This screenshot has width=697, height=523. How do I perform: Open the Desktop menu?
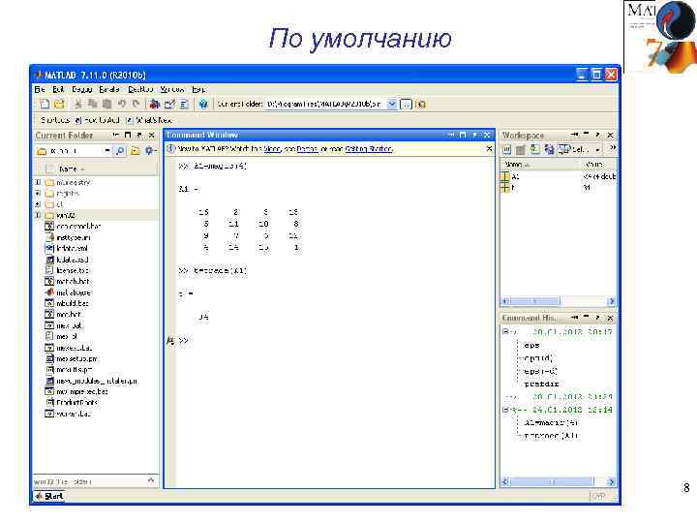pos(140,89)
